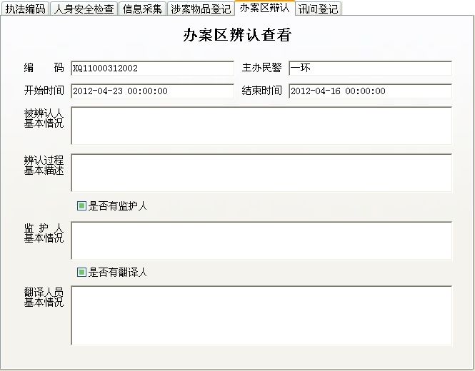
Task: Click the 翻译人员基本情况 text area
Action: (x=261, y=315)
